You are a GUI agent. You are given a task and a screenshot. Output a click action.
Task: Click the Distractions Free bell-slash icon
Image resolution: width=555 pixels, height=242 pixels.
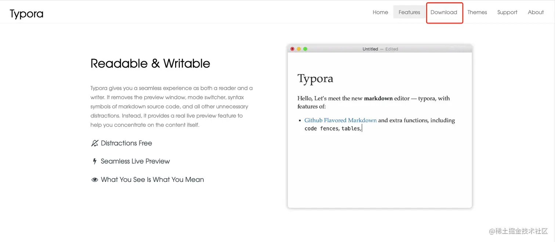[x=95, y=143]
